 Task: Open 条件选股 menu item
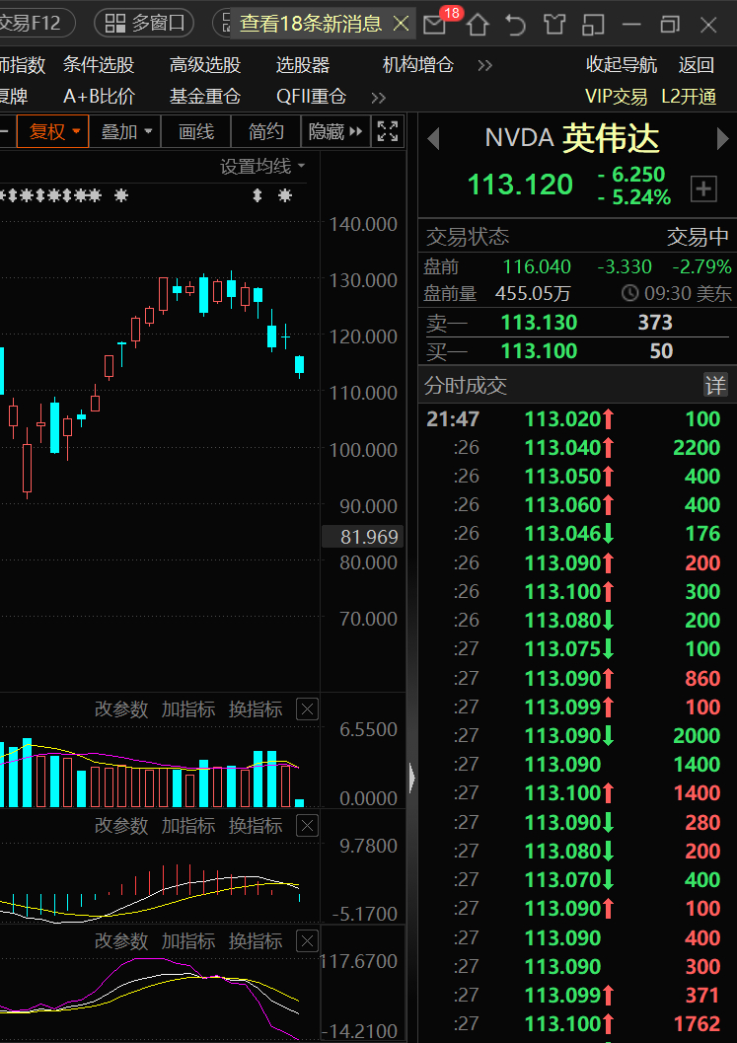[x=99, y=65]
